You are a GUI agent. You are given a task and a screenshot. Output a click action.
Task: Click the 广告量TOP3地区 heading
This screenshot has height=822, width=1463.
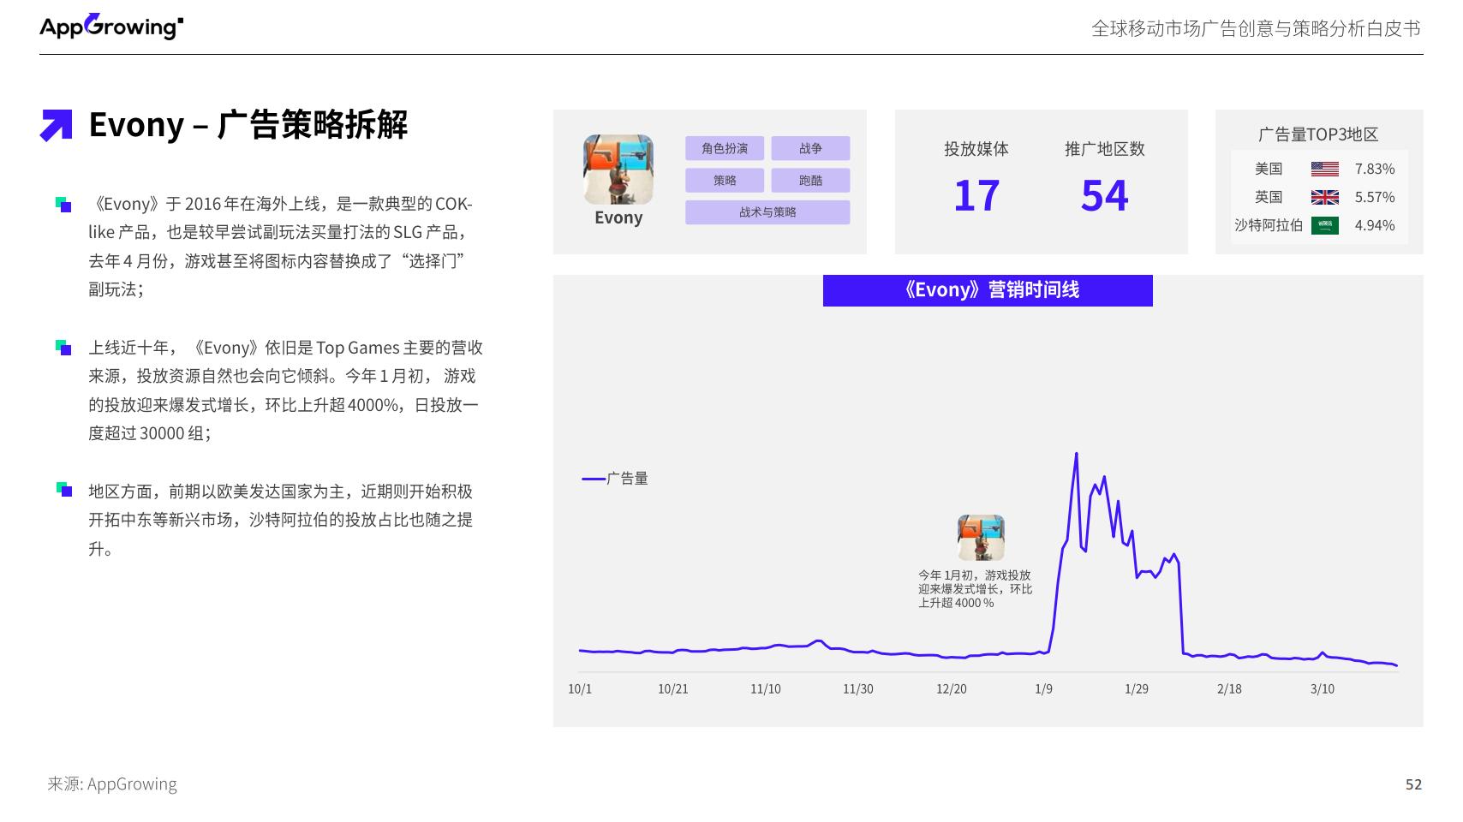tap(1318, 134)
